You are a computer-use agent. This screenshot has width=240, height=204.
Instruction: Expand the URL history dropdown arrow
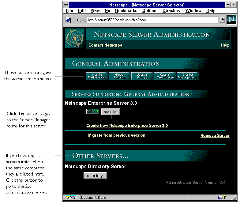pos(223,20)
